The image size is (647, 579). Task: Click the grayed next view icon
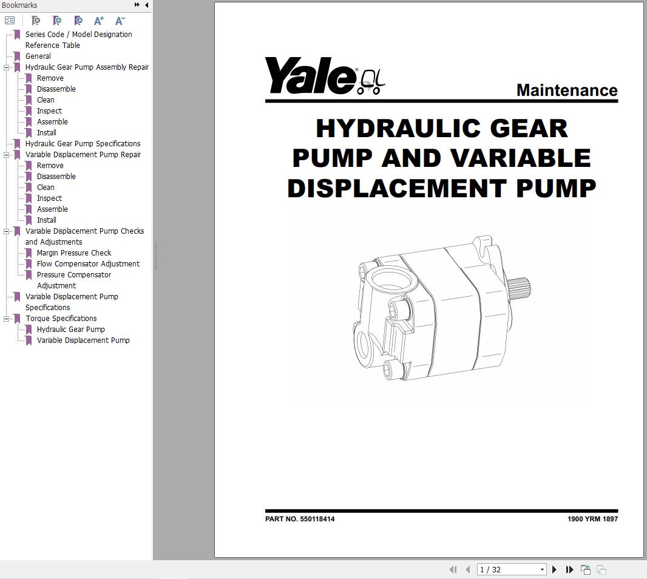(601, 569)
